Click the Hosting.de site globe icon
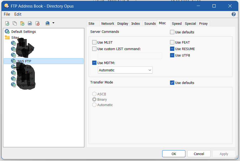 [14, 49]
